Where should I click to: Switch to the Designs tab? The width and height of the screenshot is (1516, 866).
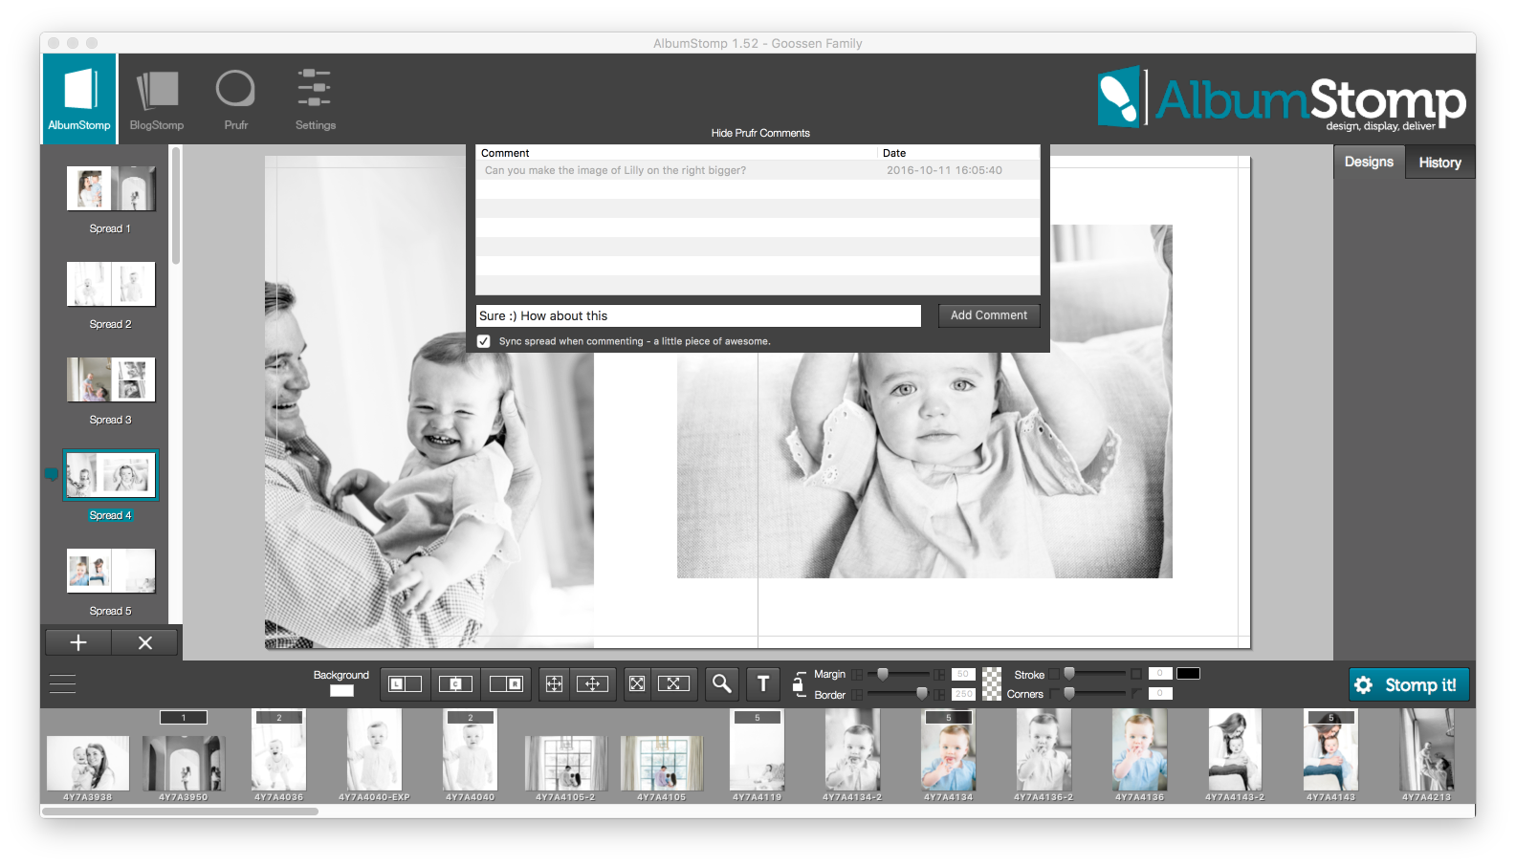tap(1369, 162)
